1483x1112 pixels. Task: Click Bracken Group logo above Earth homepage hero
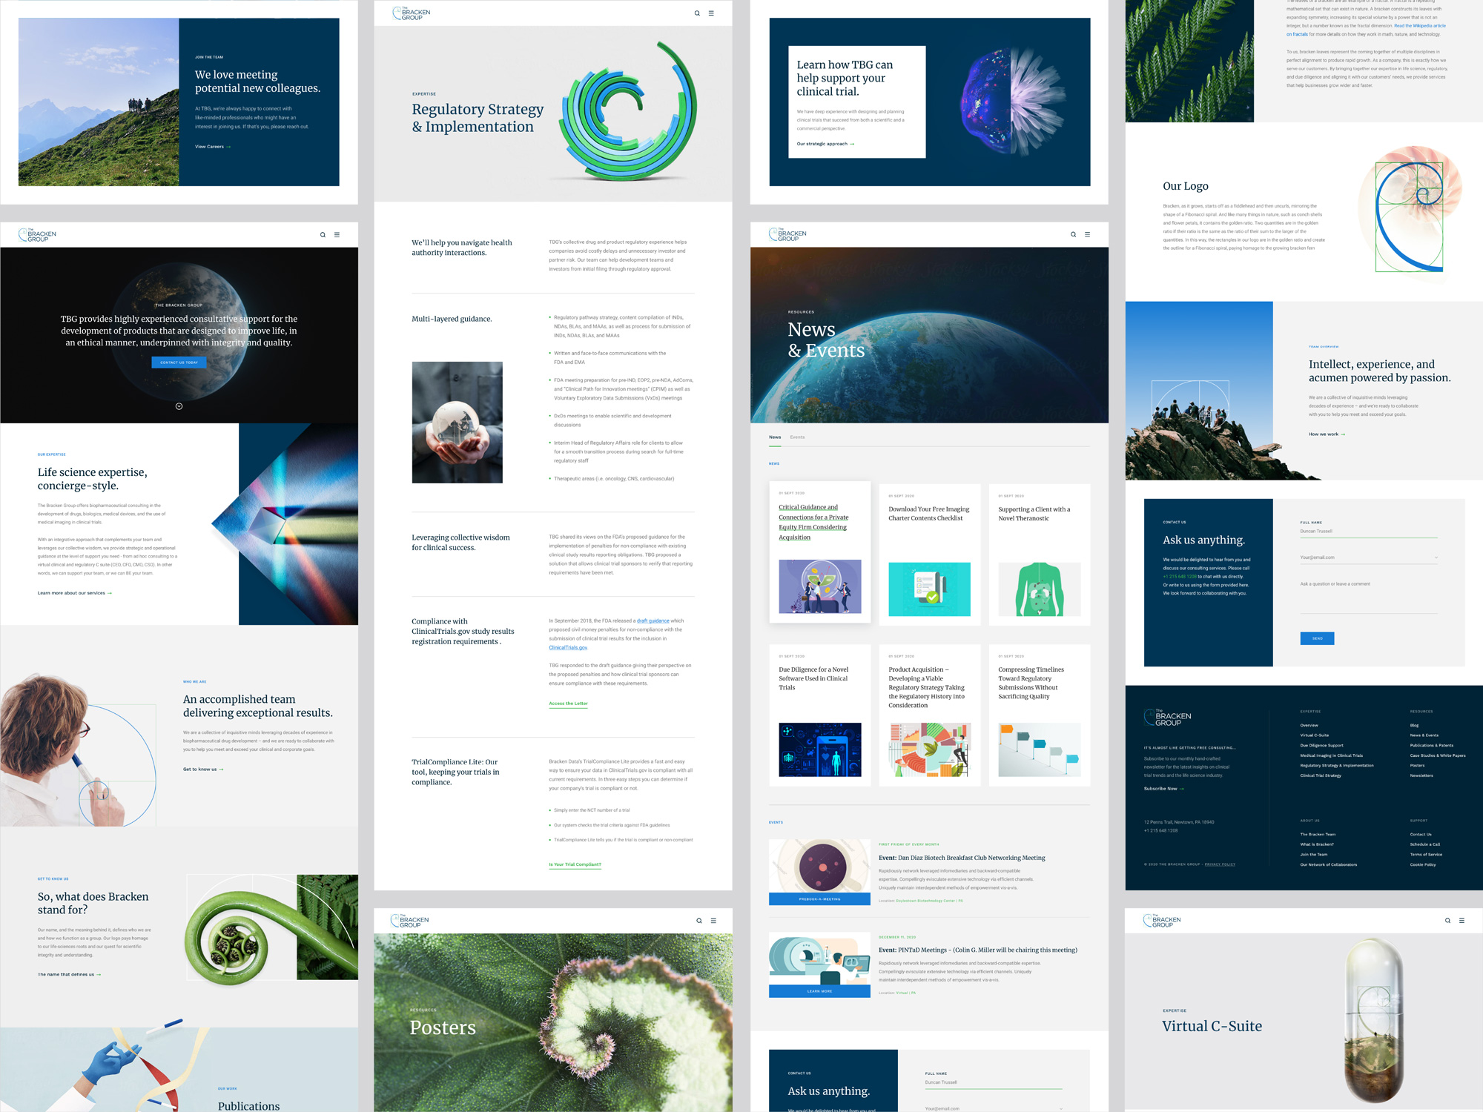point(38,235)
